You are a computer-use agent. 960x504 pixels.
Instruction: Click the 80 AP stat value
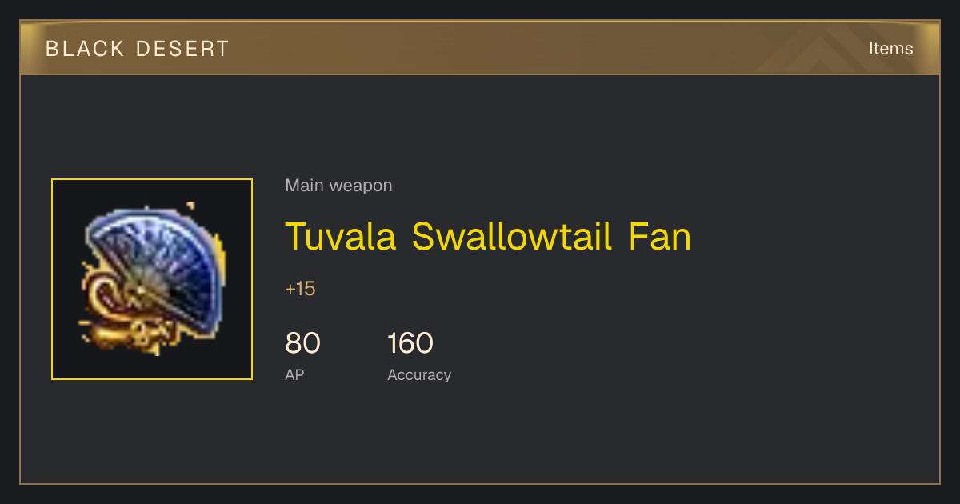coord(302,343)
